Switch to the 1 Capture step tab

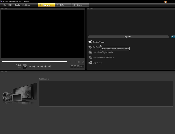[46, 5]
